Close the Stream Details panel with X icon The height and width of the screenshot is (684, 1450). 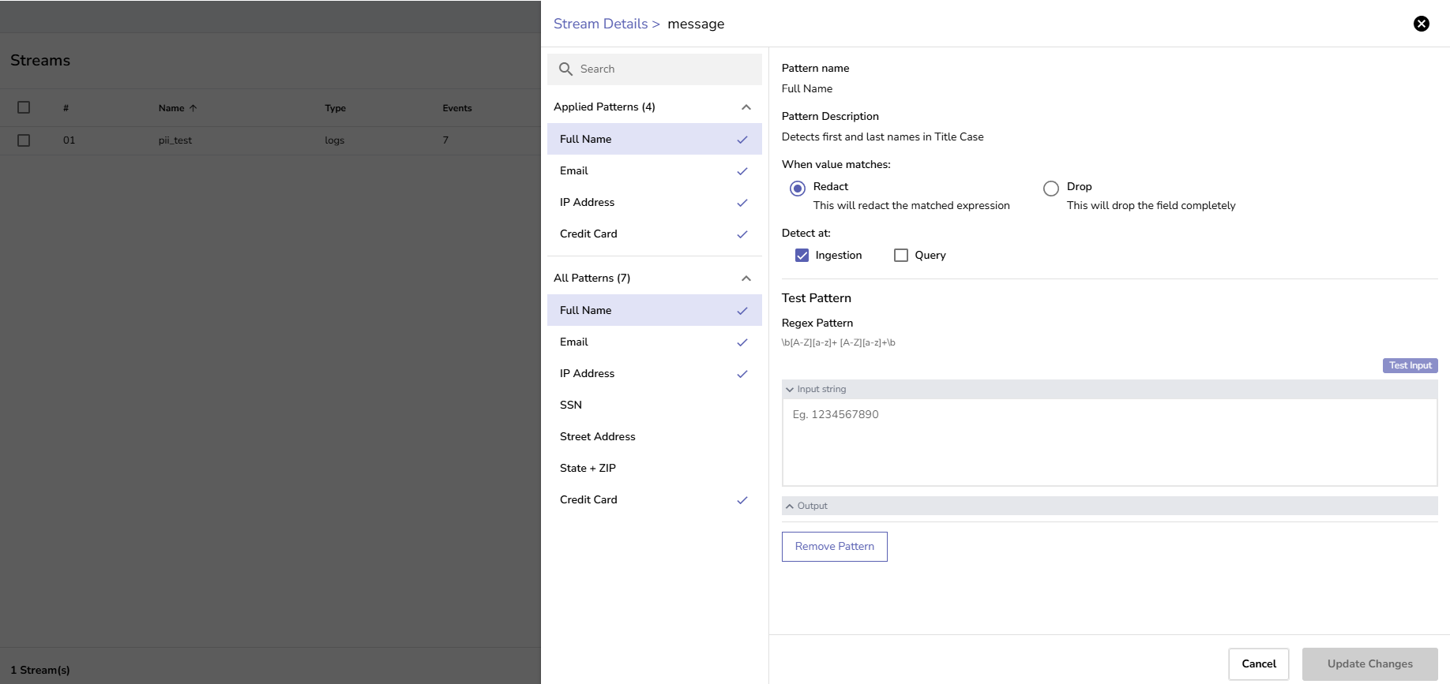coord(1421,24)
